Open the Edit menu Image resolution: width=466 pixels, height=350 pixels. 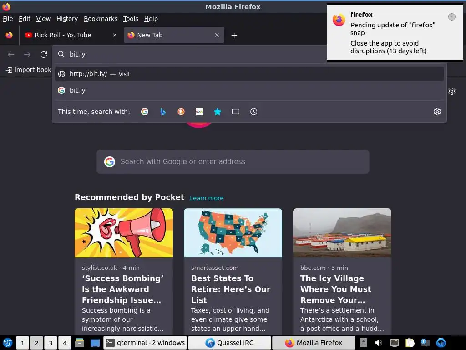pyautogui.click(x=25, y=19)
